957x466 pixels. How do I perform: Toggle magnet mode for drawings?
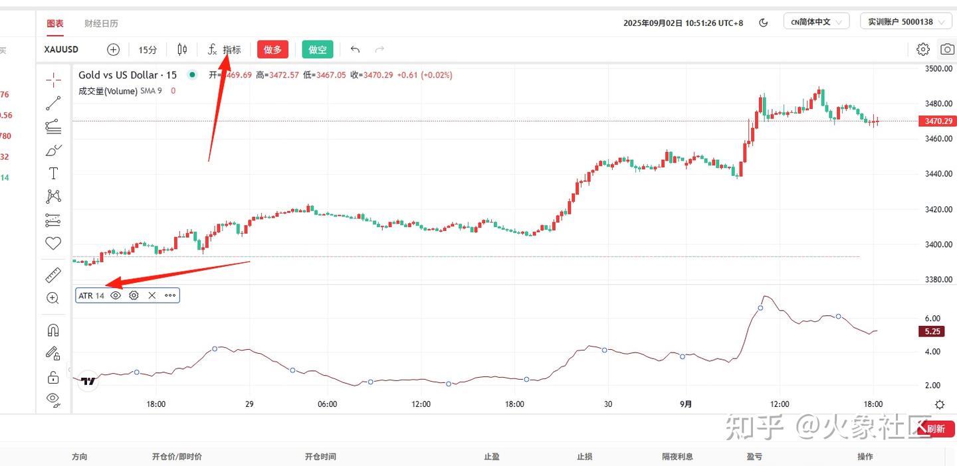point(53,330)
